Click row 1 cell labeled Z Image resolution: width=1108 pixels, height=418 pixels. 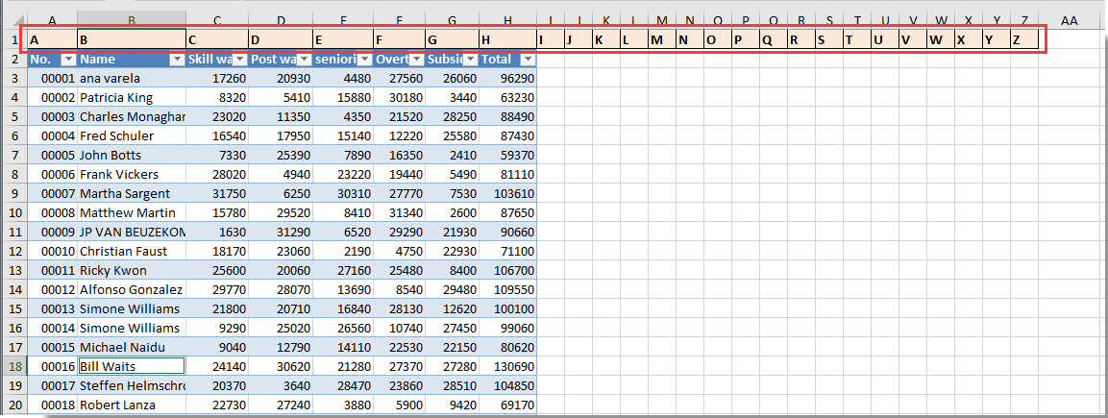click(x=1023, y=39)
